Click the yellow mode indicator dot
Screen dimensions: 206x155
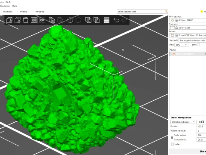[202, 12]
